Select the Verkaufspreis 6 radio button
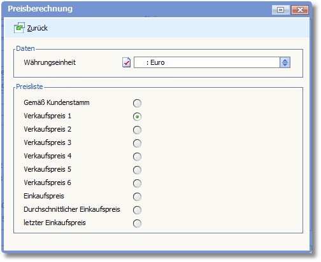This screenshot has height=262, width=321. pyautogui.click(x=137, y=183)
